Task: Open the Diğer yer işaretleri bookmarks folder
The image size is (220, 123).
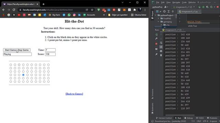Action: click(x=118, y=15)
